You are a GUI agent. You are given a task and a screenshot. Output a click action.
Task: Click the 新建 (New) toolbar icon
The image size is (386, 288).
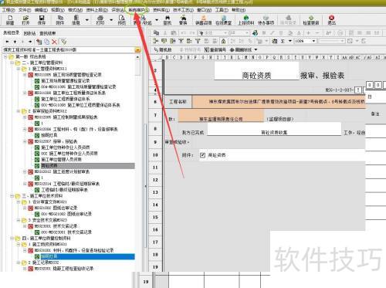[10, 20]
